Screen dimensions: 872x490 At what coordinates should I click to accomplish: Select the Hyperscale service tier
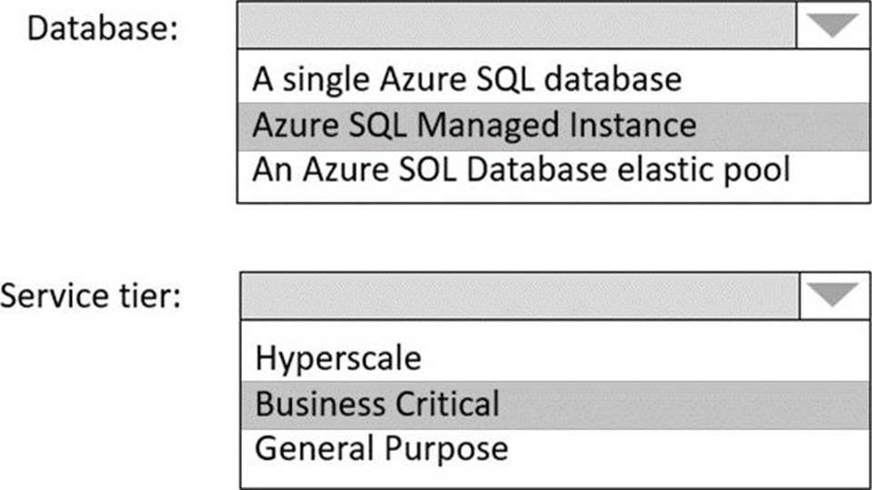(x=338, y=358)
